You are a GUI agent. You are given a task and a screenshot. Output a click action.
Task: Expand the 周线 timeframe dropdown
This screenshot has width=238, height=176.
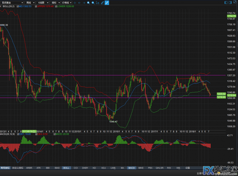coord(30,2)
